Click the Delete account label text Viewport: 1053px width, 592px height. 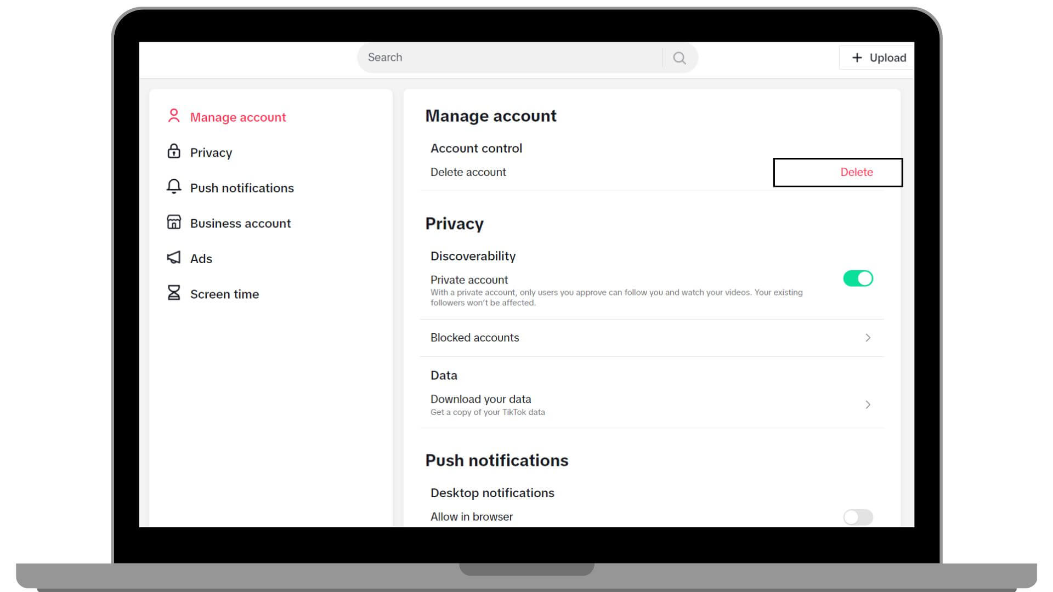pyautogui.click(x=468, y=172)
